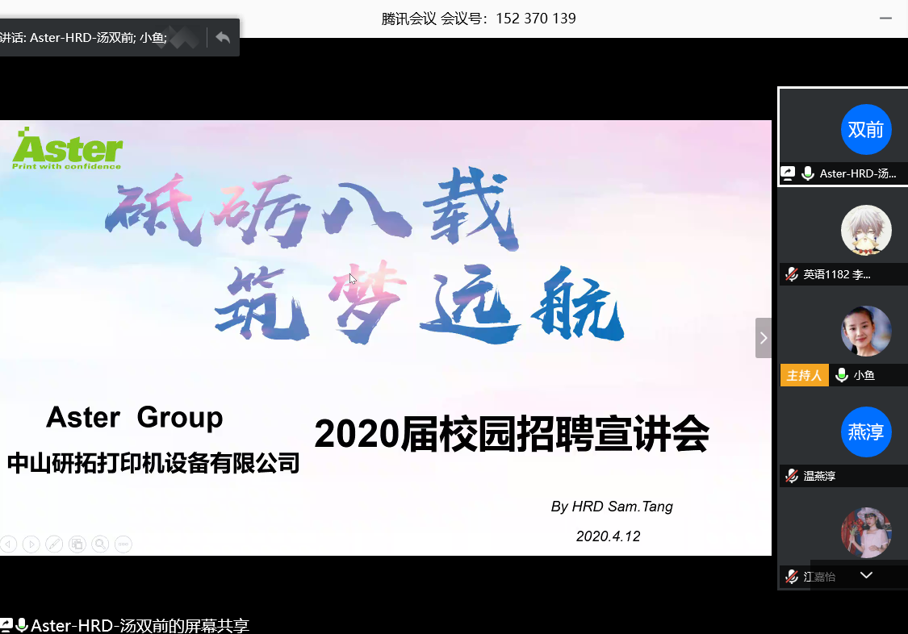Open the see-all-slides grid icon

77,544
